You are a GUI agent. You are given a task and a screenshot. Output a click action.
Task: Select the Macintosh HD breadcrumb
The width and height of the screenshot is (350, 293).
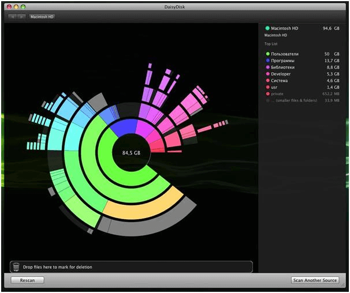tap(42, 17)
